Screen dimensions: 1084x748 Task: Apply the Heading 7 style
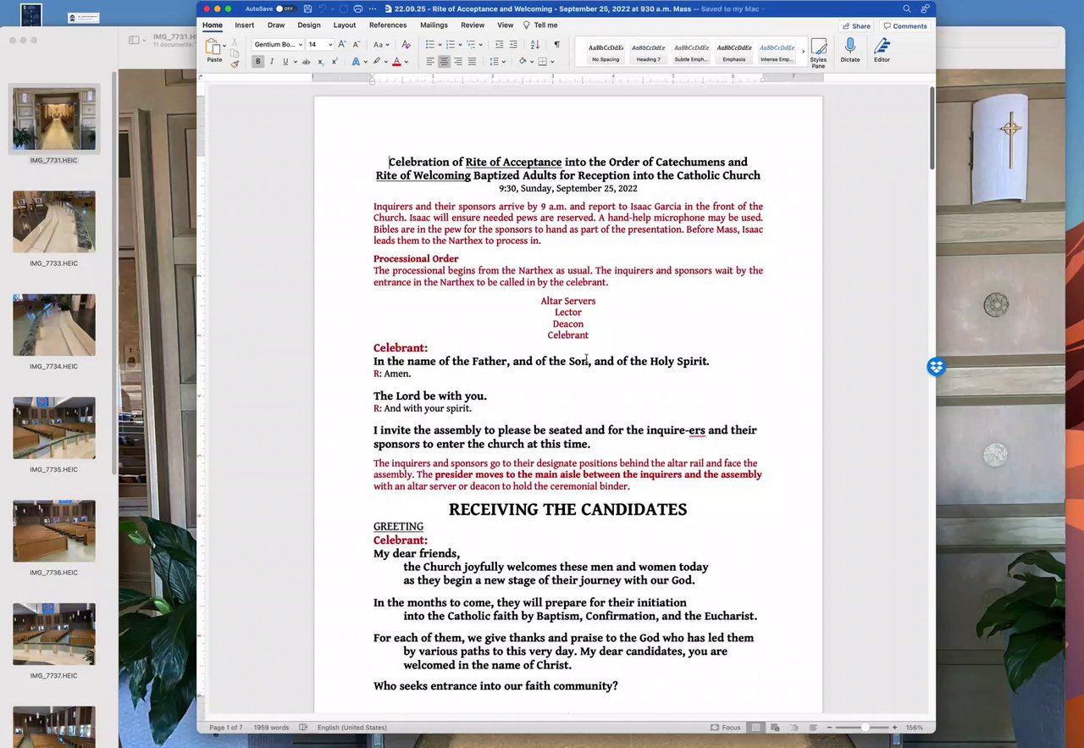point(649,53)
